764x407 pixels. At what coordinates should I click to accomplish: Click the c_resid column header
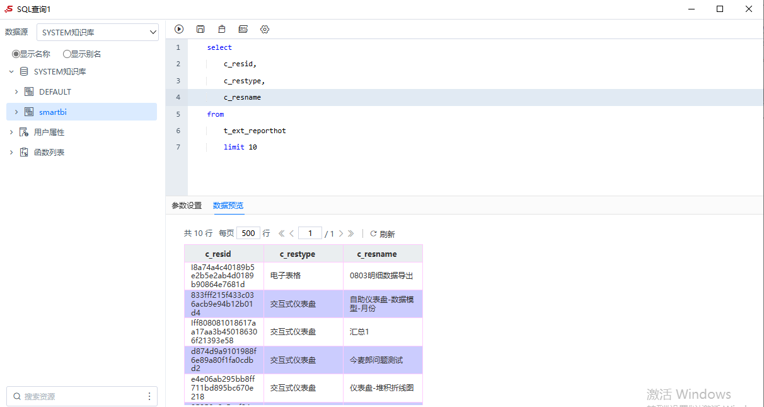224,254
